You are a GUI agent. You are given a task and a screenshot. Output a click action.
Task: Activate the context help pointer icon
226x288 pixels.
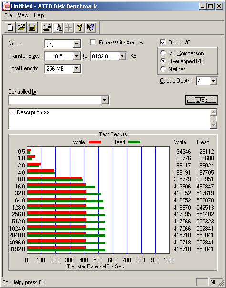click(x=91, y=28)
